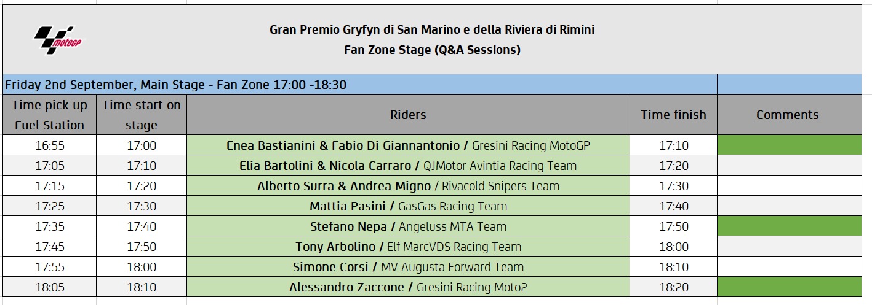Screen dimensions: 872x305
Task: Click the Time finish column header
Action: pyautogui.click(x=673, y=115)
